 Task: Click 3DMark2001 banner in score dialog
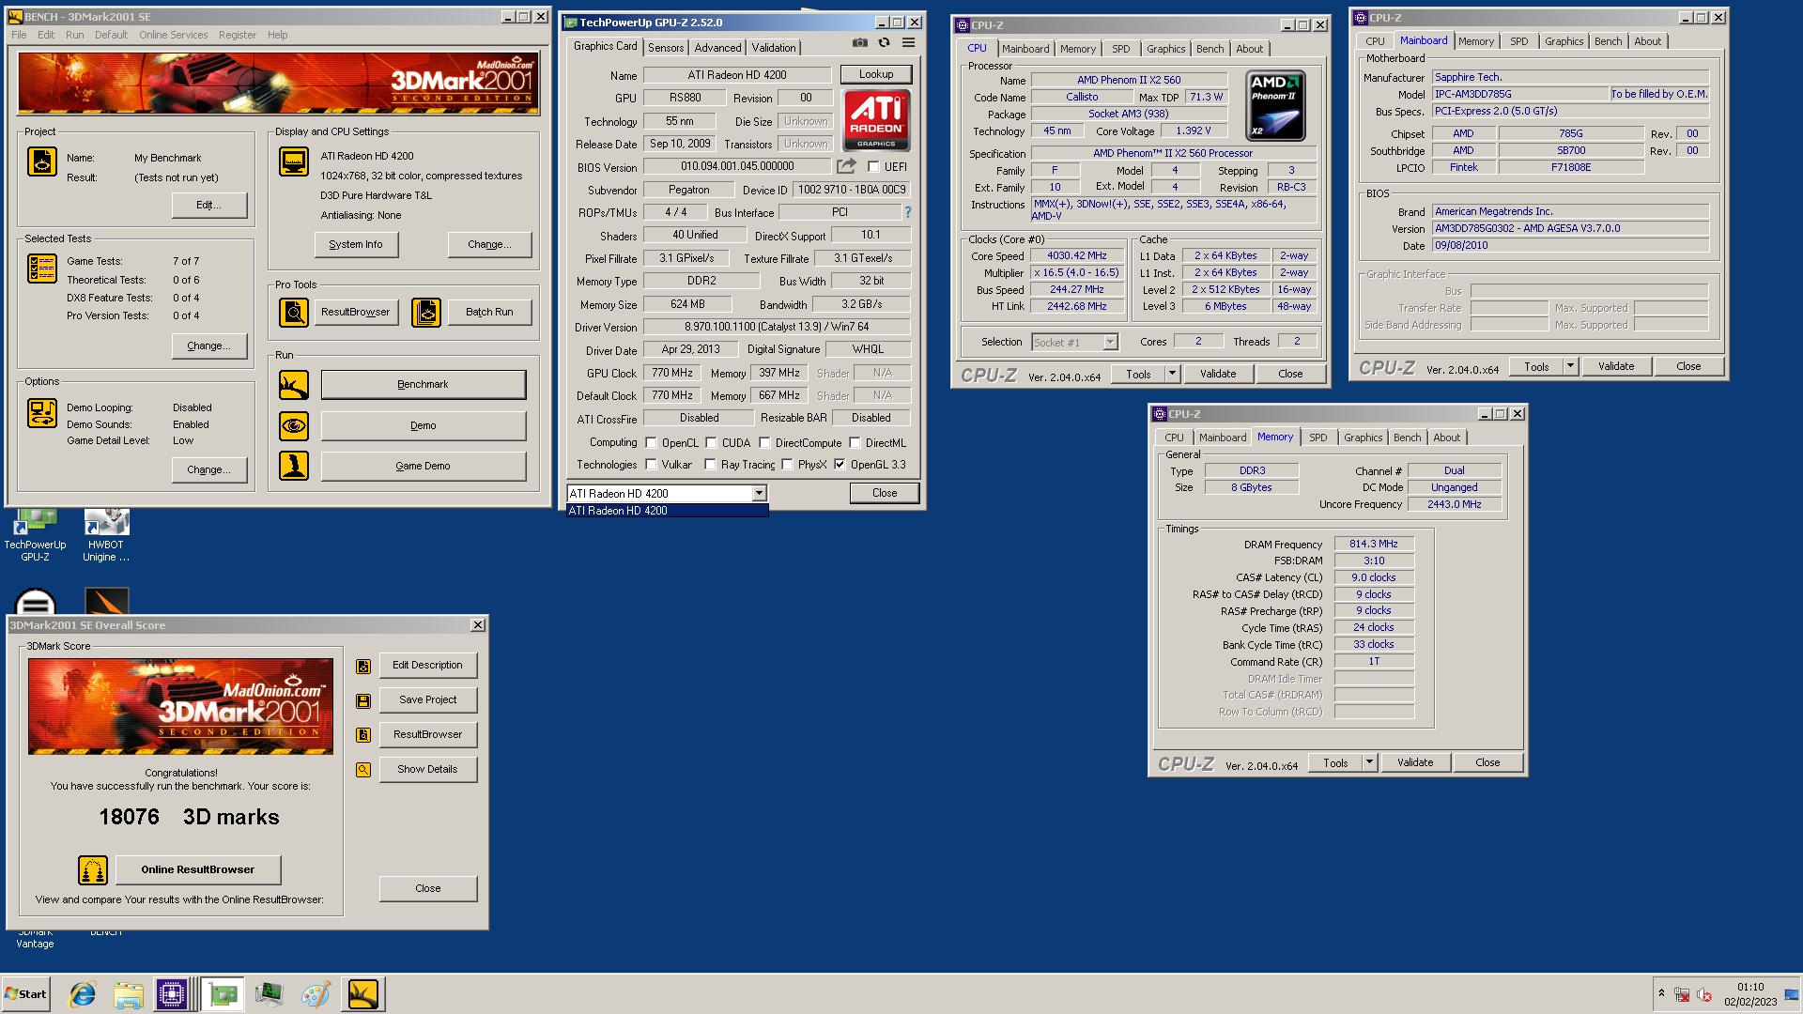[x=180, y=706]
